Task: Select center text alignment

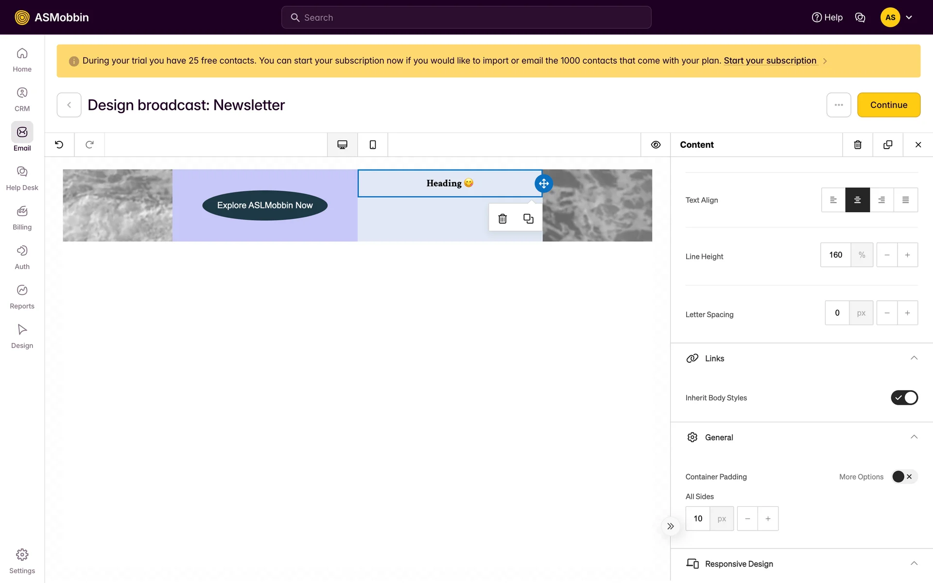Action: click(857, 200)
